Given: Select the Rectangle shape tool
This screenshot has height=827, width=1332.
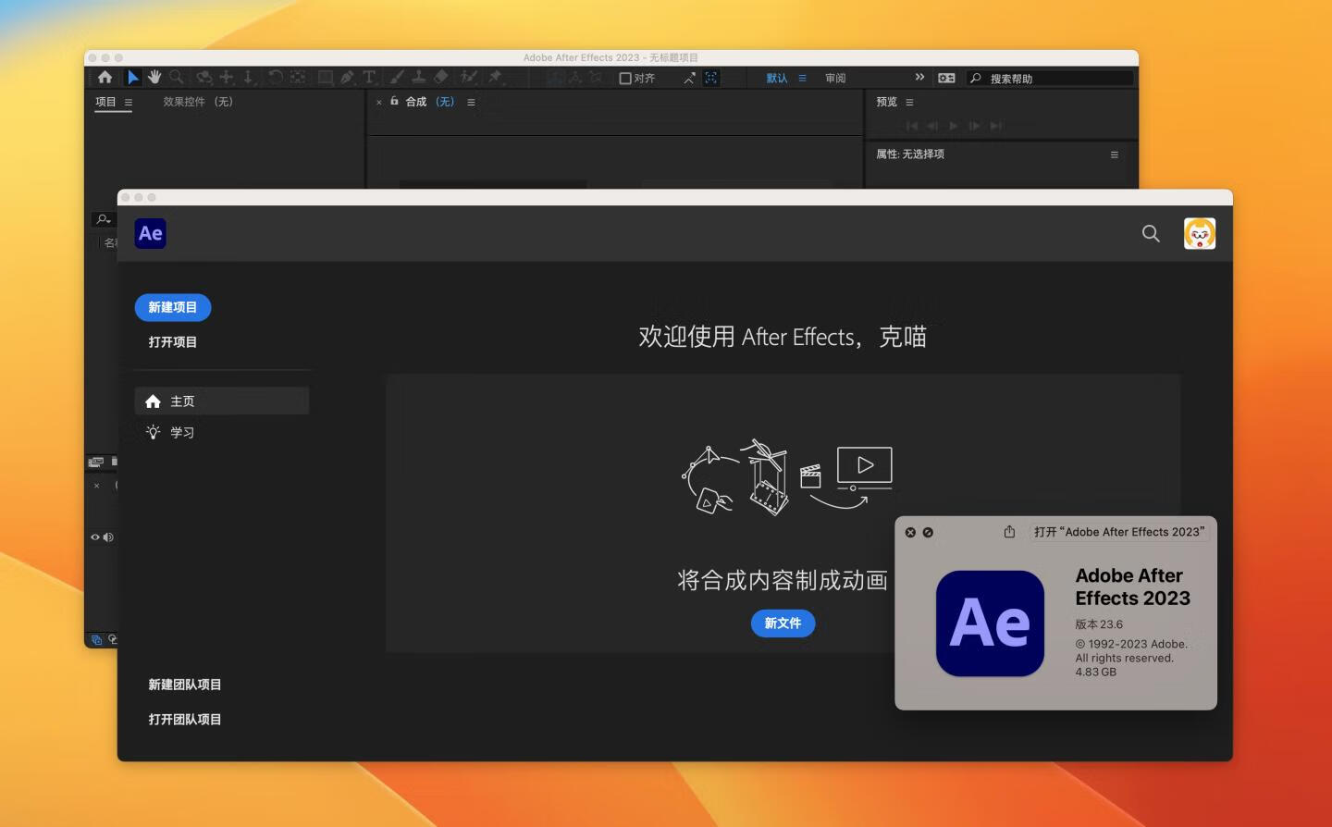Looking at the screenshot, I should pyautogui.click(x=326, y=78).
